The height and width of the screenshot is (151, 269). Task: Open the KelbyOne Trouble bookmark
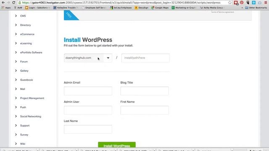pos(66,8)
